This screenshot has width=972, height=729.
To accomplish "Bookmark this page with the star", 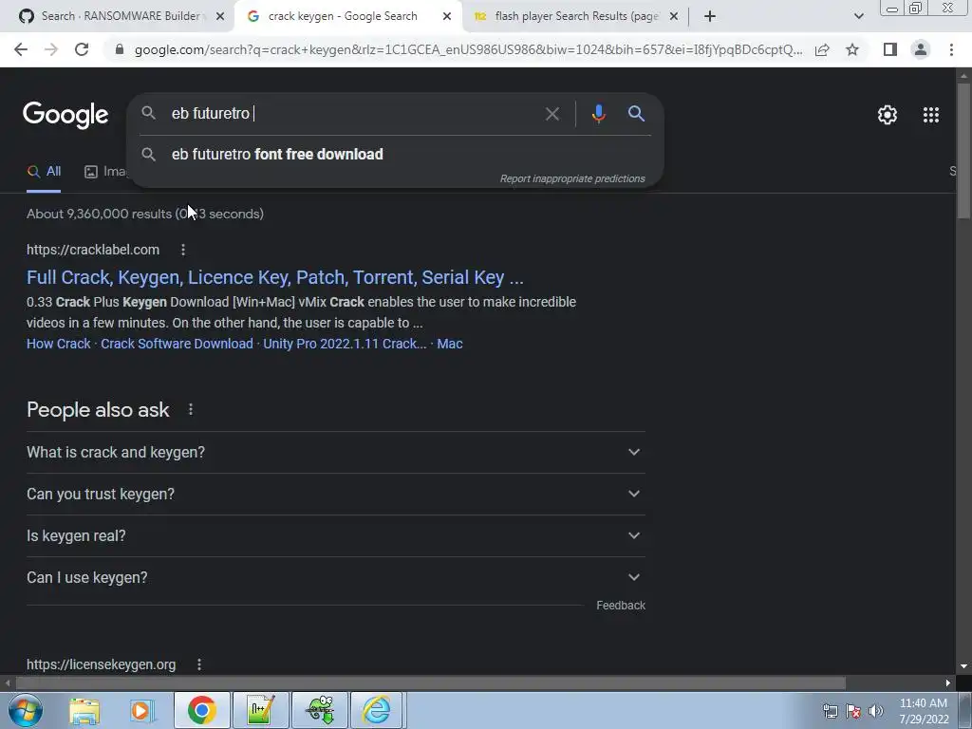I will [x=852, y=49].
